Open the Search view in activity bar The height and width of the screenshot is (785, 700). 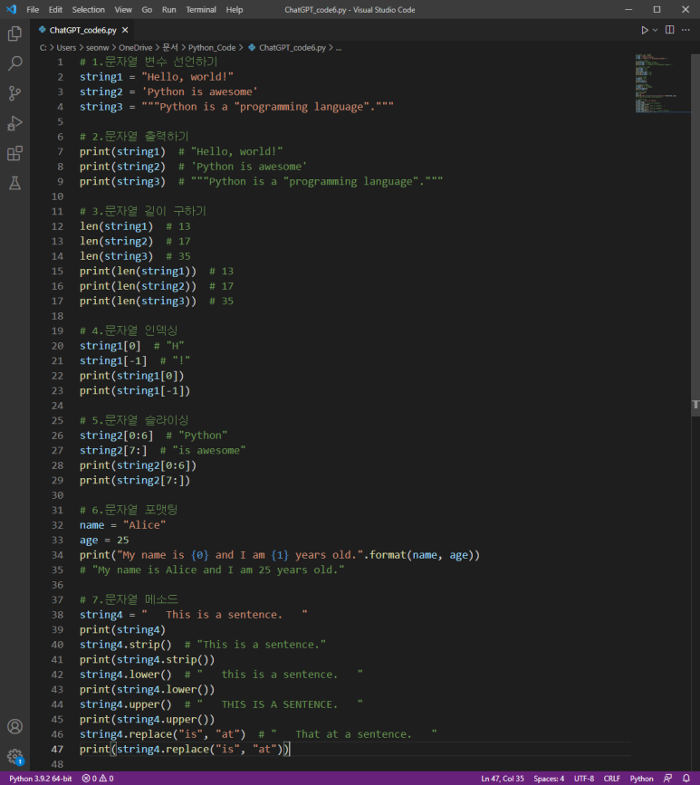15,63
